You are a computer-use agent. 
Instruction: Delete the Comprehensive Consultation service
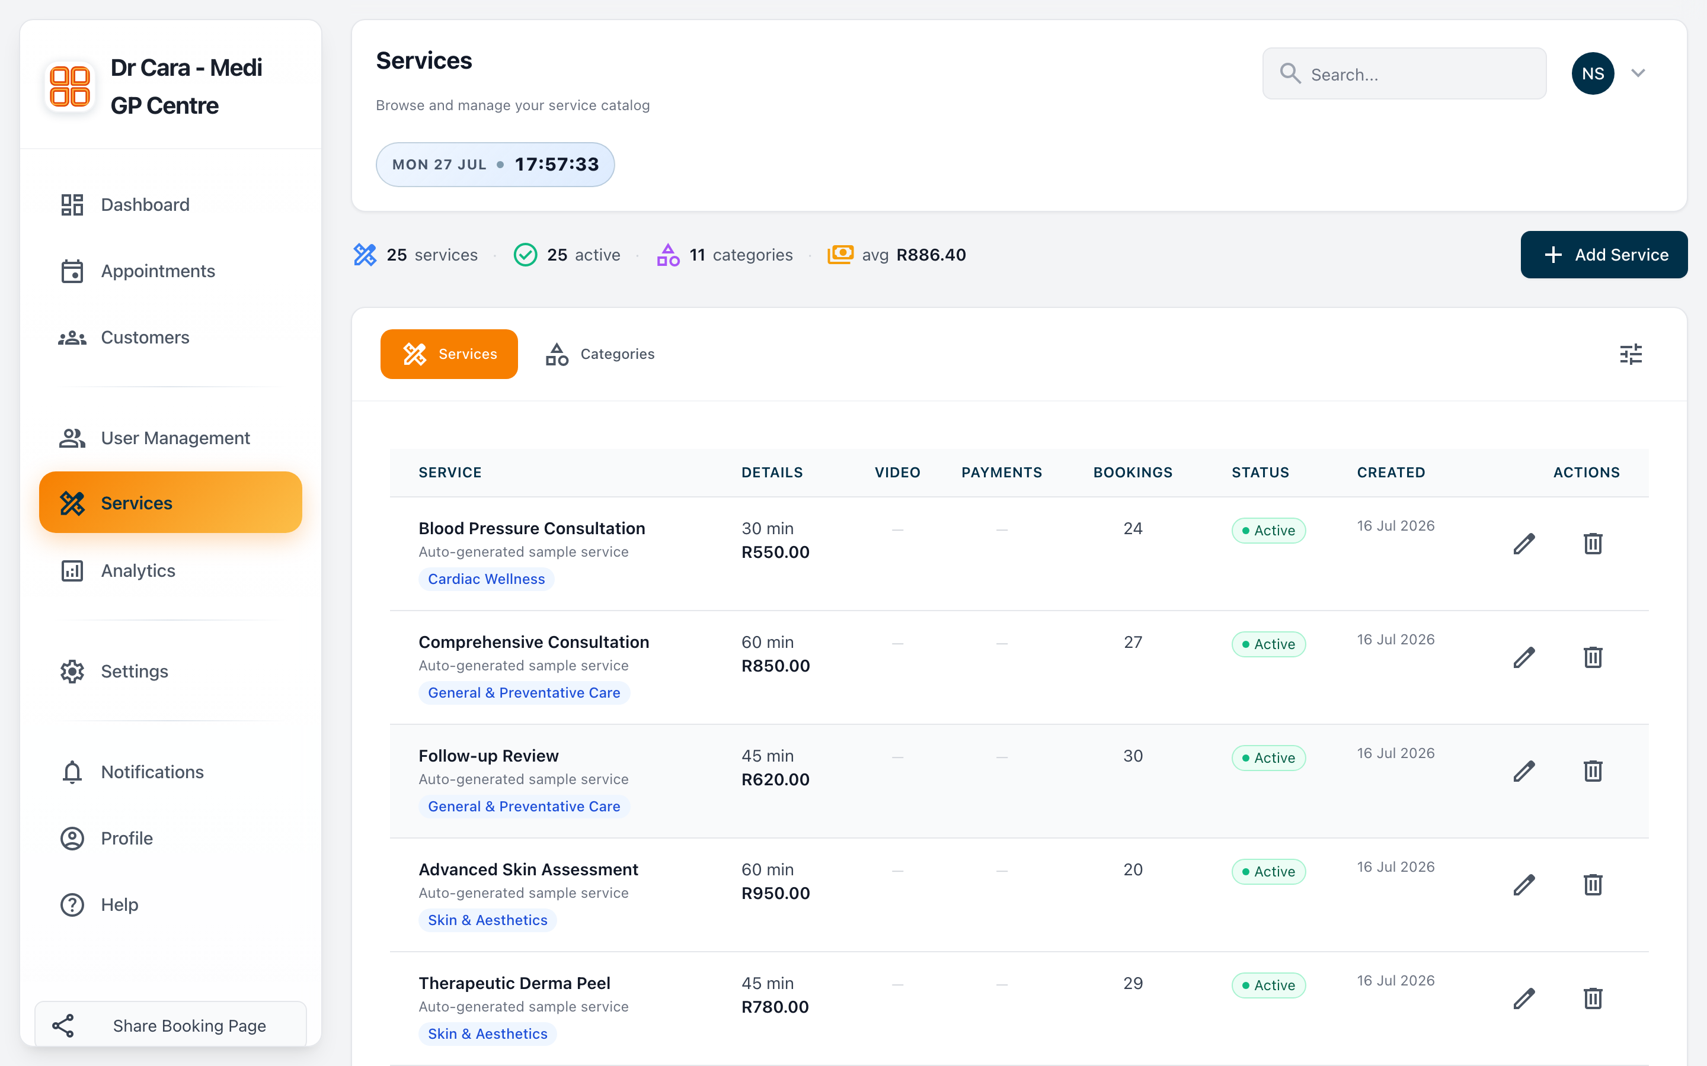(x=1593, y=657)
